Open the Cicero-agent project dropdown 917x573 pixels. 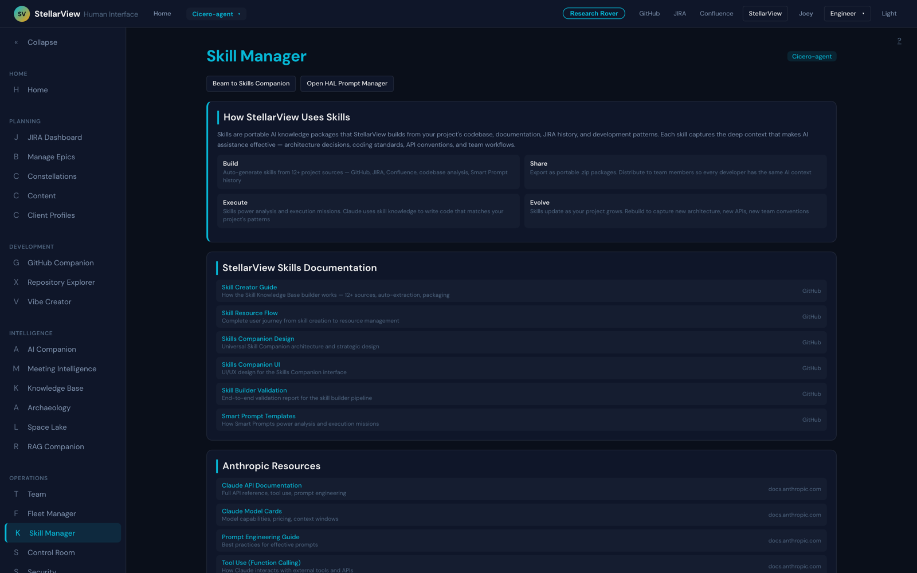pyautogui.click(x=216, y=14)
